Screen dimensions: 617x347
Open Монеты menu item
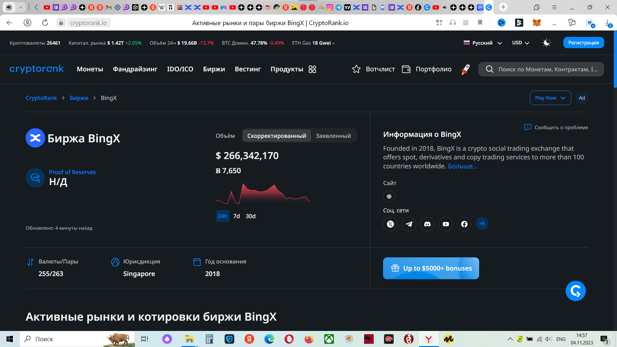tap(90, 69)
